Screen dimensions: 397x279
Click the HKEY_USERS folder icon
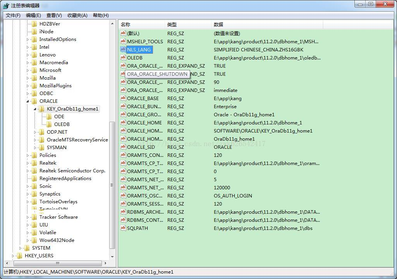pos(19,256)
